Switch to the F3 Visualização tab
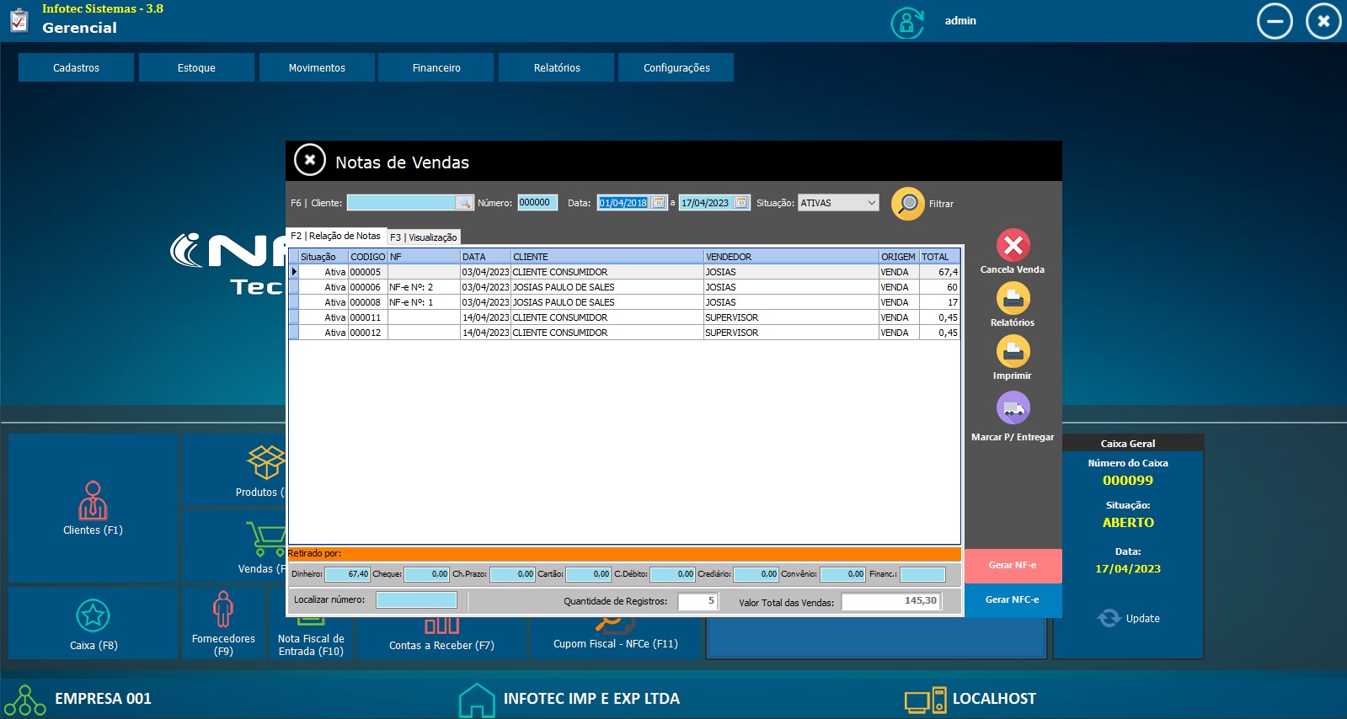Viewport: 1347px width, 719px height. pyautogui.click(x=424, y=237)
